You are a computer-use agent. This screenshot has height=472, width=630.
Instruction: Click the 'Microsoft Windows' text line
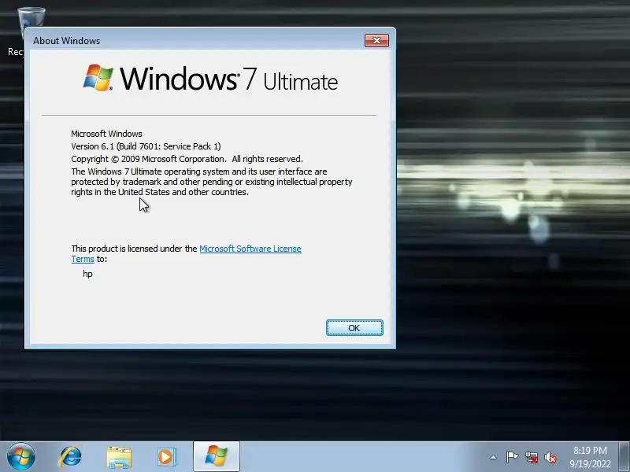pos(106,134)
